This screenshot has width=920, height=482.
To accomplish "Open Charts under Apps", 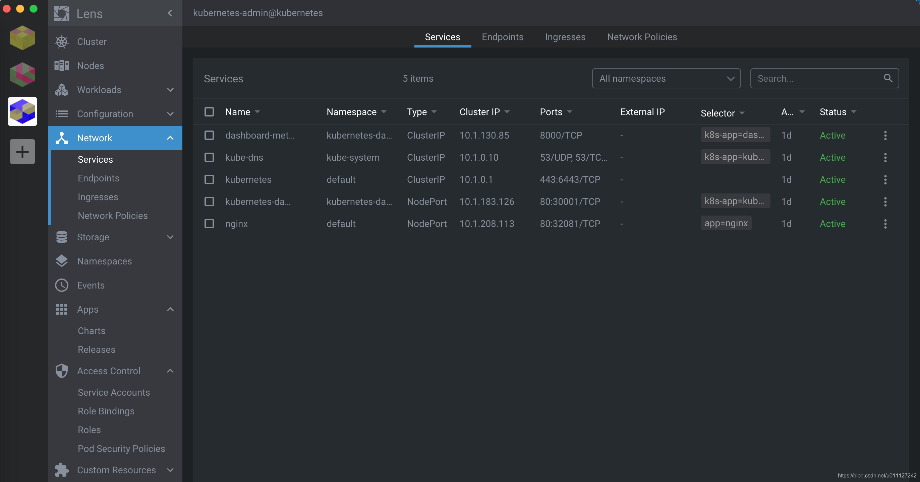I will point(92,331).
